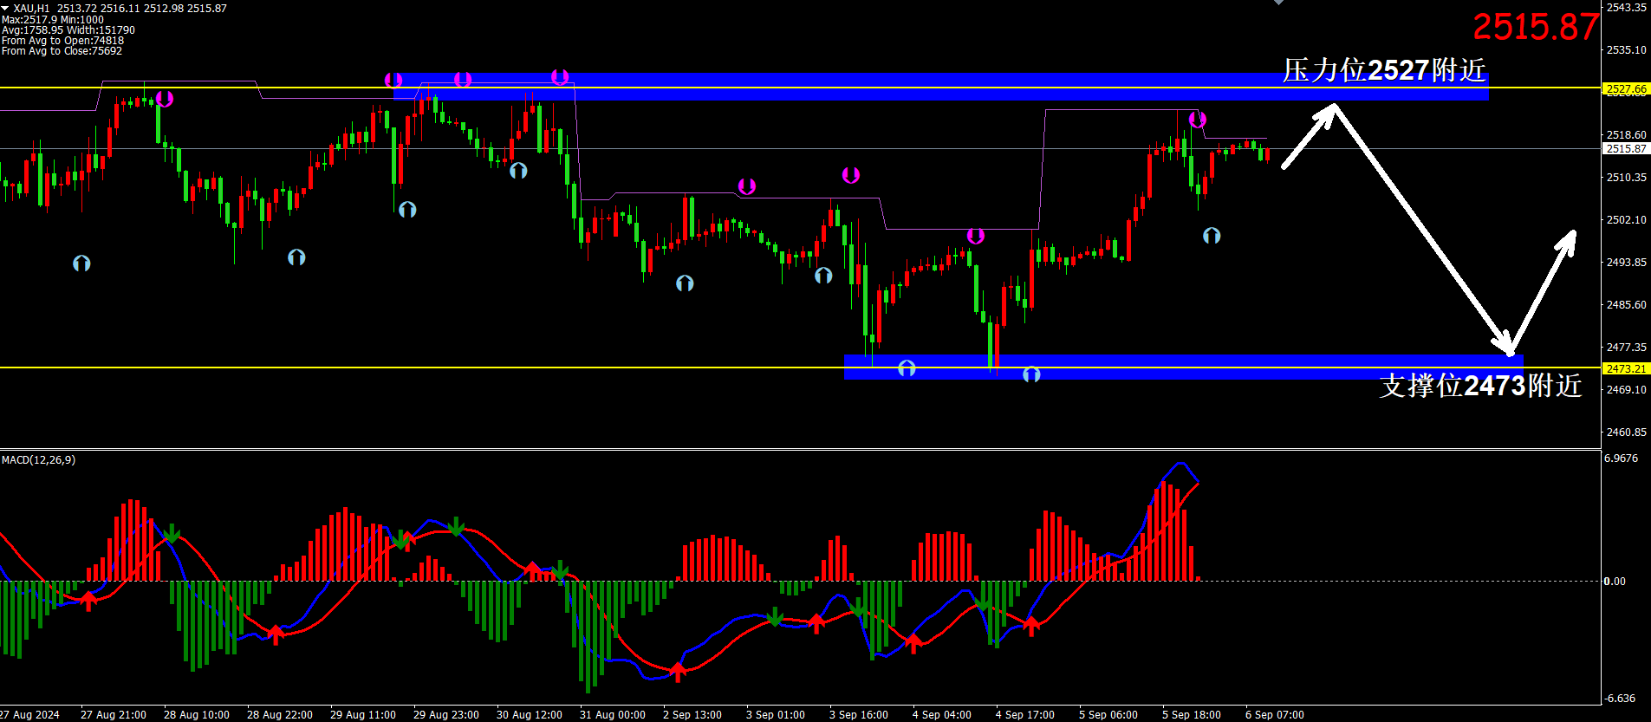Click the From Avg to Open:74818 line
The width and height of the screenshot is (1651, 722).
point(62,40)
